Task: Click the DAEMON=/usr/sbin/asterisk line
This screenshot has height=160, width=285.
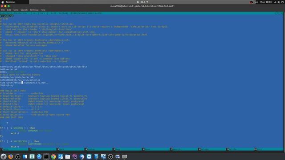Action: [17, 77]
